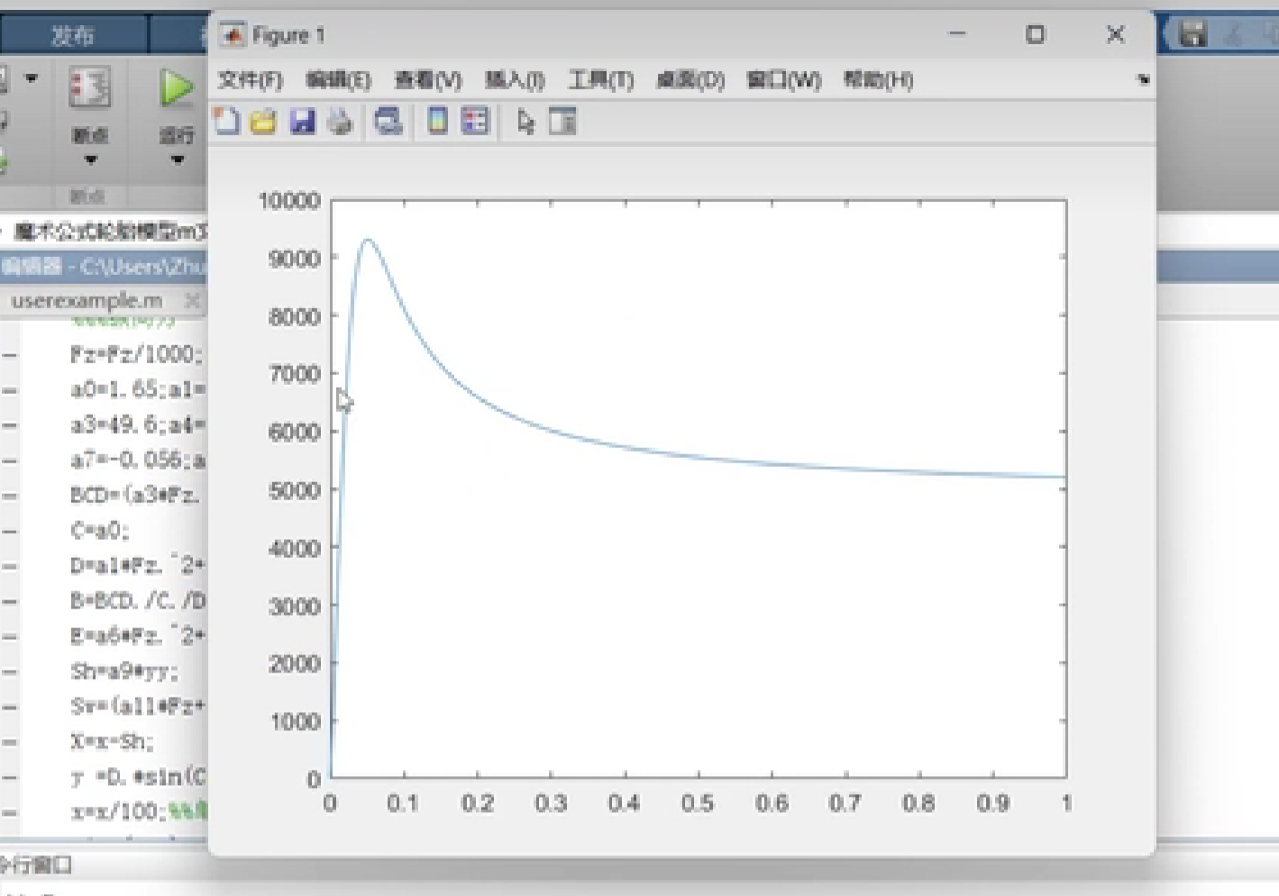Screen dimensions: 1279x896
Task: Maximize the Figure 1 window
Action: pyautogui.click(x=1036, y=34)
